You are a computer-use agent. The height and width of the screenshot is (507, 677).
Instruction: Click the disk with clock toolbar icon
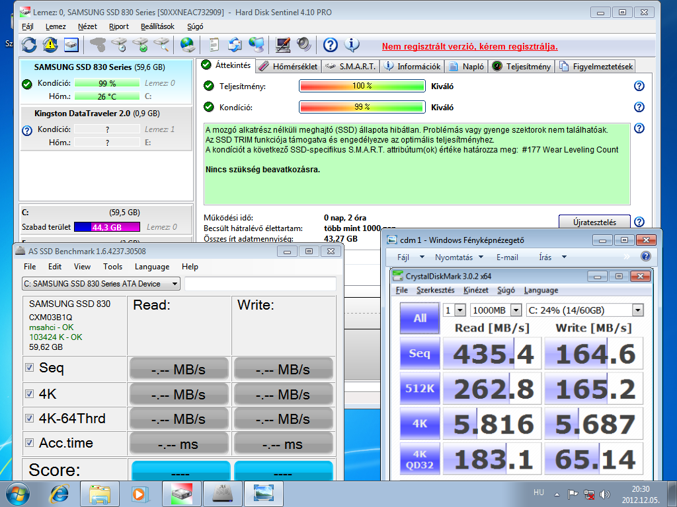[x=119, y=45]
